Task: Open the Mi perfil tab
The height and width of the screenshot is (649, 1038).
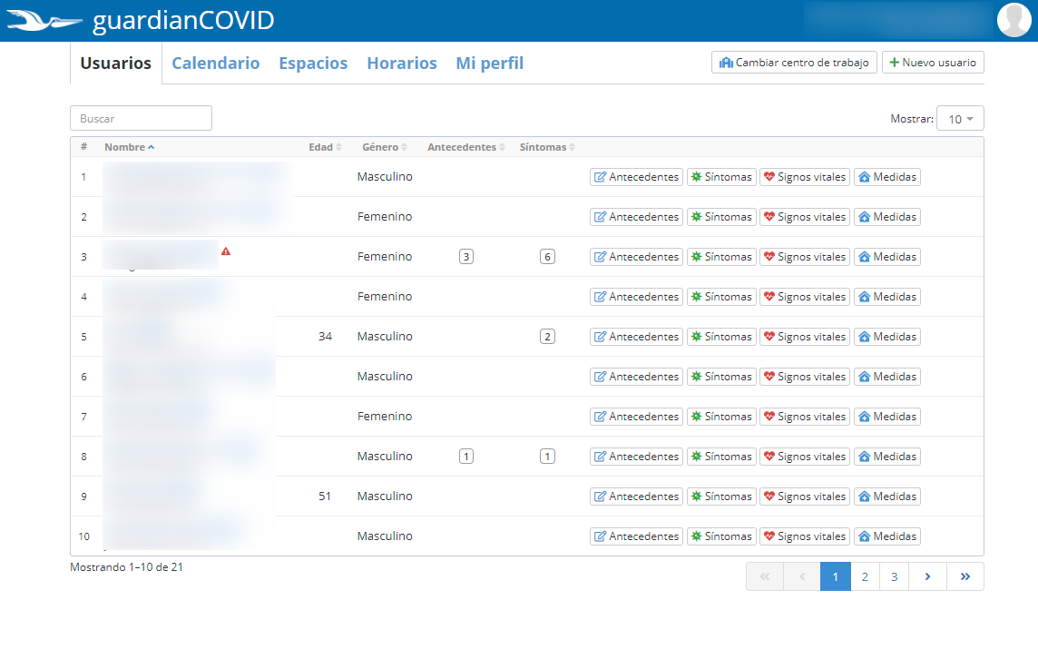Action: [490, 63]
